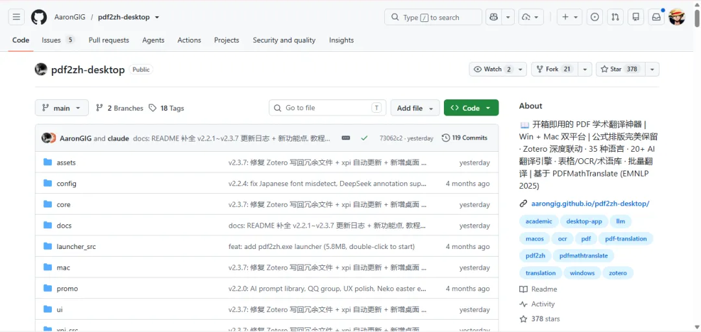Click the link icon beside homepage URL
Screen dimensions: 701x332
[x=524, y=204]
